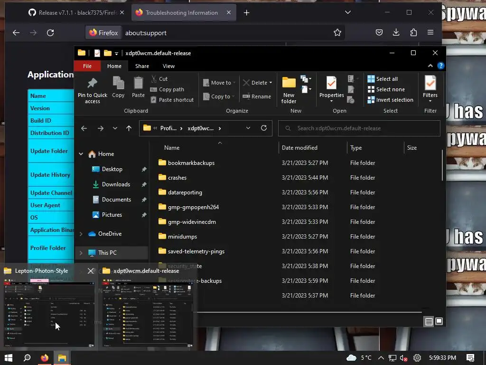Click the Save to Pocket icon in Firefox
The image size is (486, 365).
pos(379,33)
